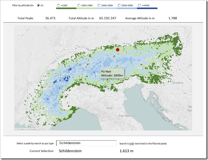Click the dark green <1000 legend bar

pos(66,8)
